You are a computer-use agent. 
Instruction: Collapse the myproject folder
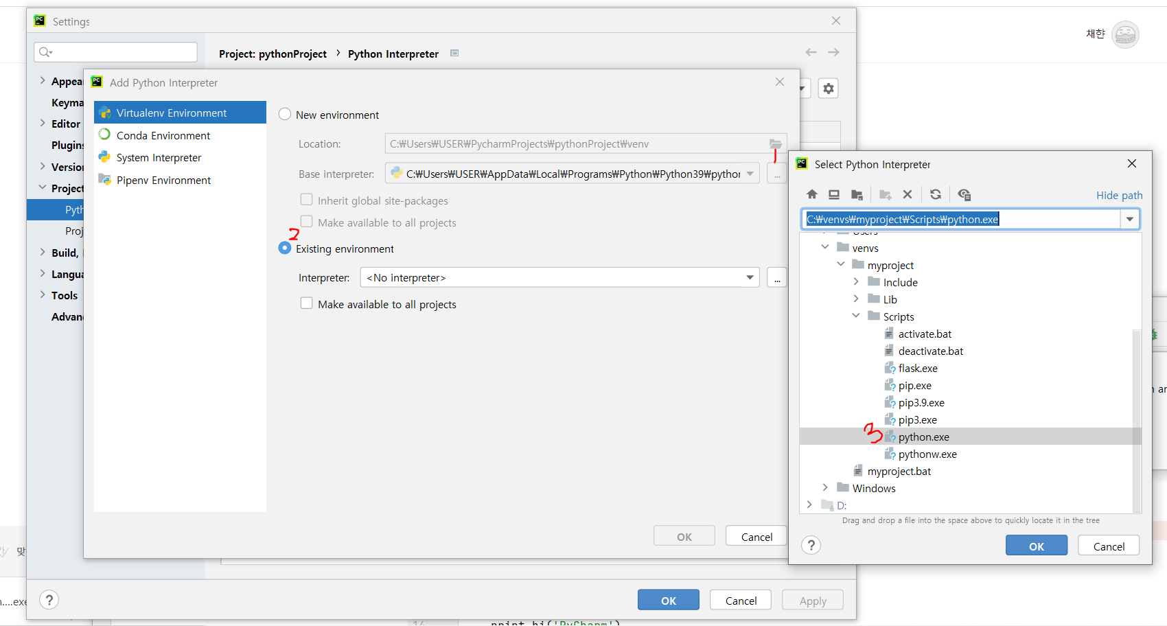(840, 264)
